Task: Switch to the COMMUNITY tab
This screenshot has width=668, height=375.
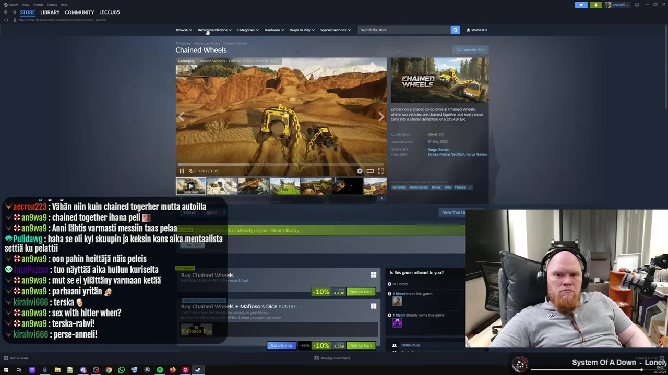Action: (x=79, y=12)
